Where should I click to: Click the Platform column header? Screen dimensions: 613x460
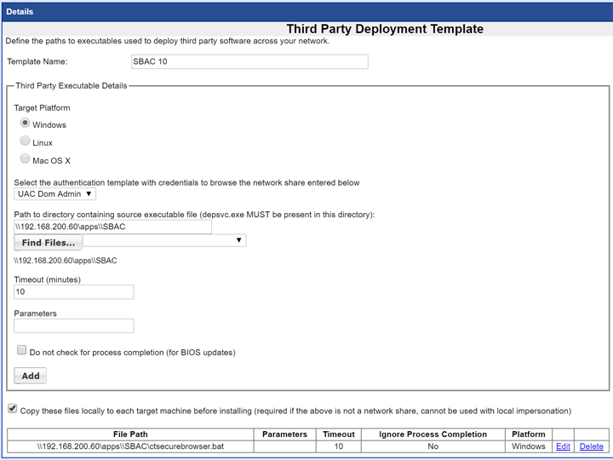tap(528, 434)
